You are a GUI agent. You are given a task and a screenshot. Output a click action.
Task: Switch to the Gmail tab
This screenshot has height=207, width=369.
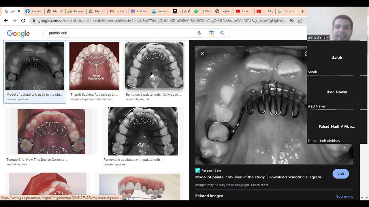click(x=118, y=11)
